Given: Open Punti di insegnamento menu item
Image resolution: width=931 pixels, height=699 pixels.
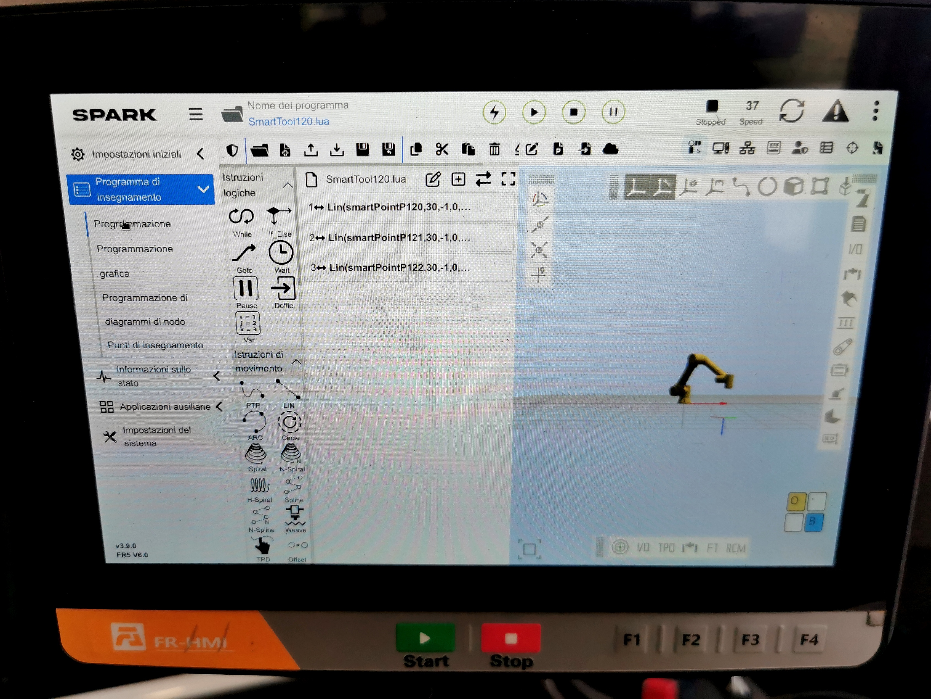Looking at the screenshot, I should 155,345.
